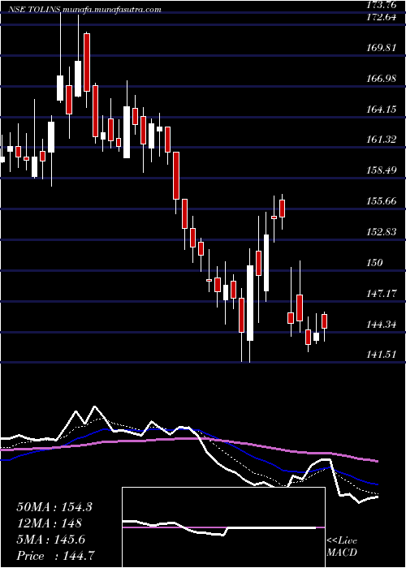This screenshot has height=568, width=406.
Task: Click the tallest red candle near 172
Action: 87,62
